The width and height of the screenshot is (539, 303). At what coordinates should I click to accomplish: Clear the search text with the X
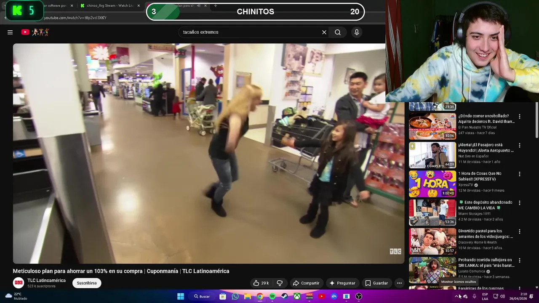click(x=324, y=32)
